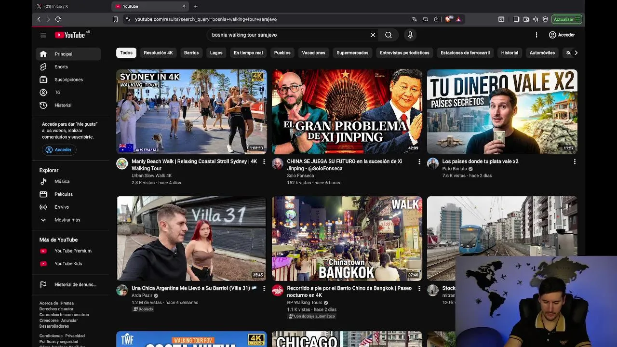Viewport: 617px width, 347px height.
Task: Start voice search with the microphone
Action: (x=410, y=35)
